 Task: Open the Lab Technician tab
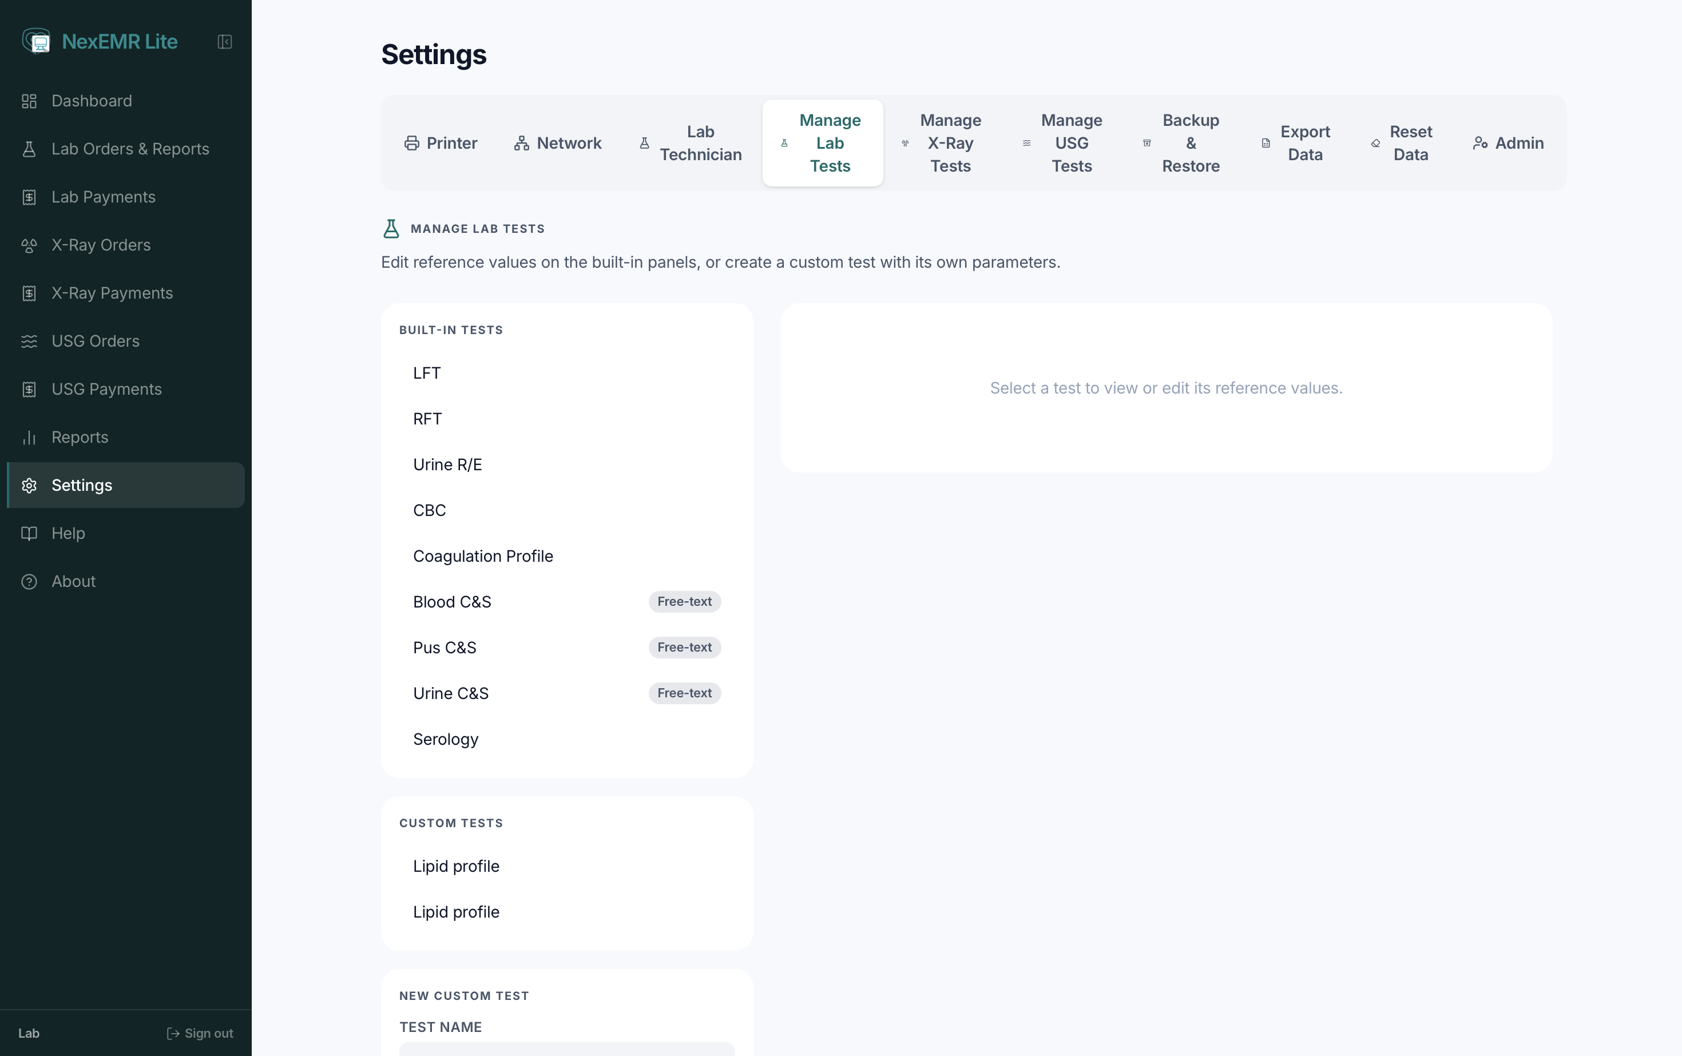click(690, 143)
